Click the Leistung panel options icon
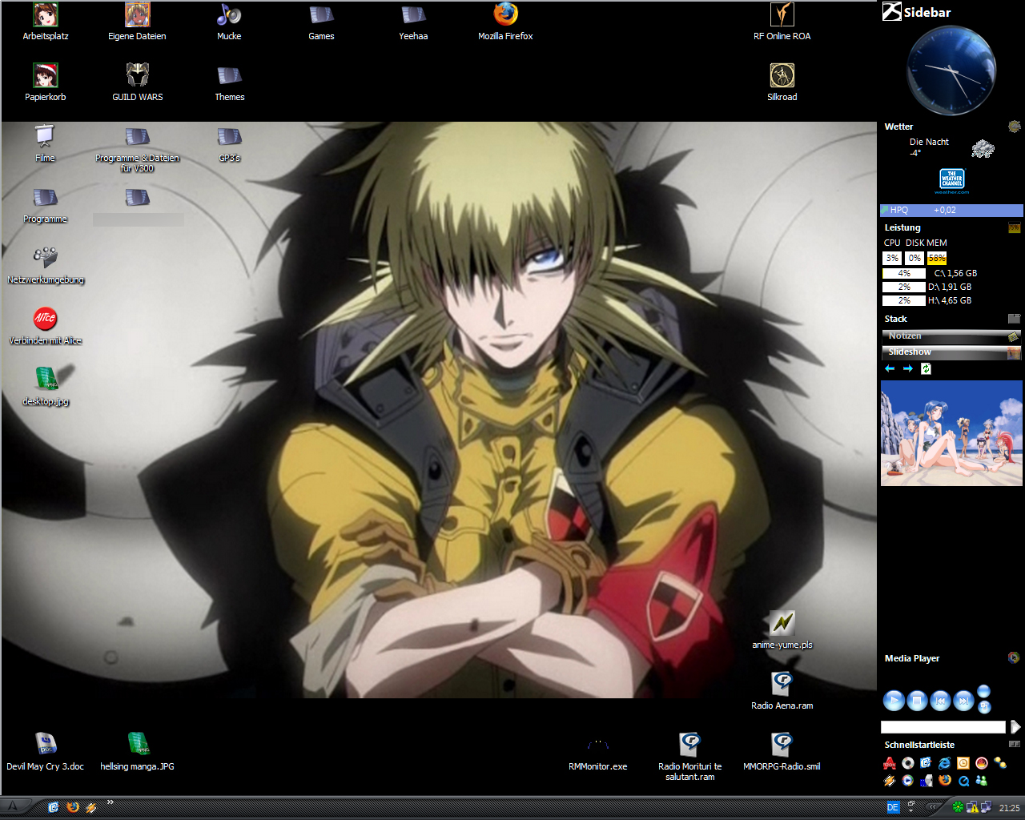Viewport: 1025px width, 820px height. 1014,228
